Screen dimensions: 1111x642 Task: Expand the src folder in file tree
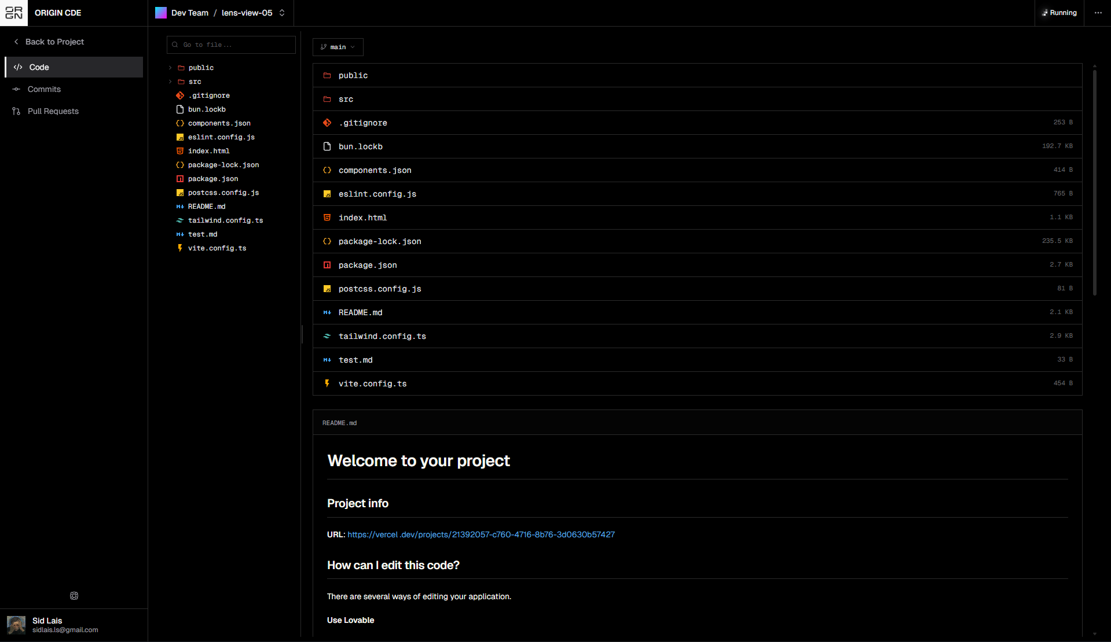(170, 82)
